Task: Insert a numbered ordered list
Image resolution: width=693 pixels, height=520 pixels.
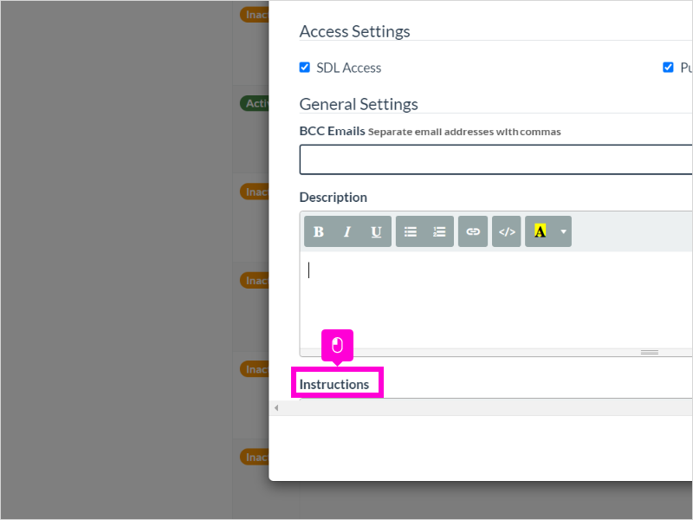Action: click(x=439, y=231)
